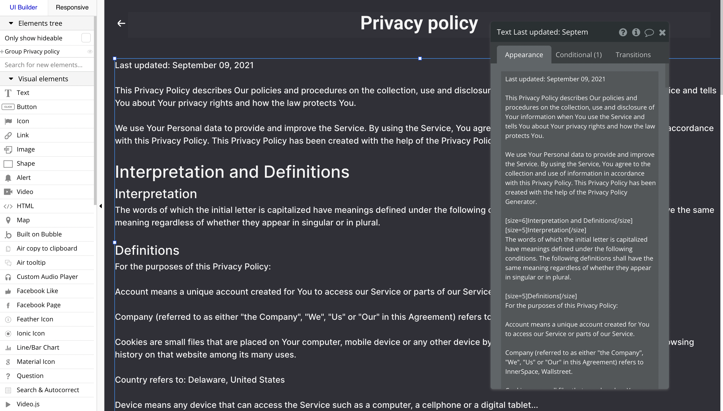Open the help question-mark icon in the property editor
The height and width of the screenshot is (411, 723).
pos(623,33)
